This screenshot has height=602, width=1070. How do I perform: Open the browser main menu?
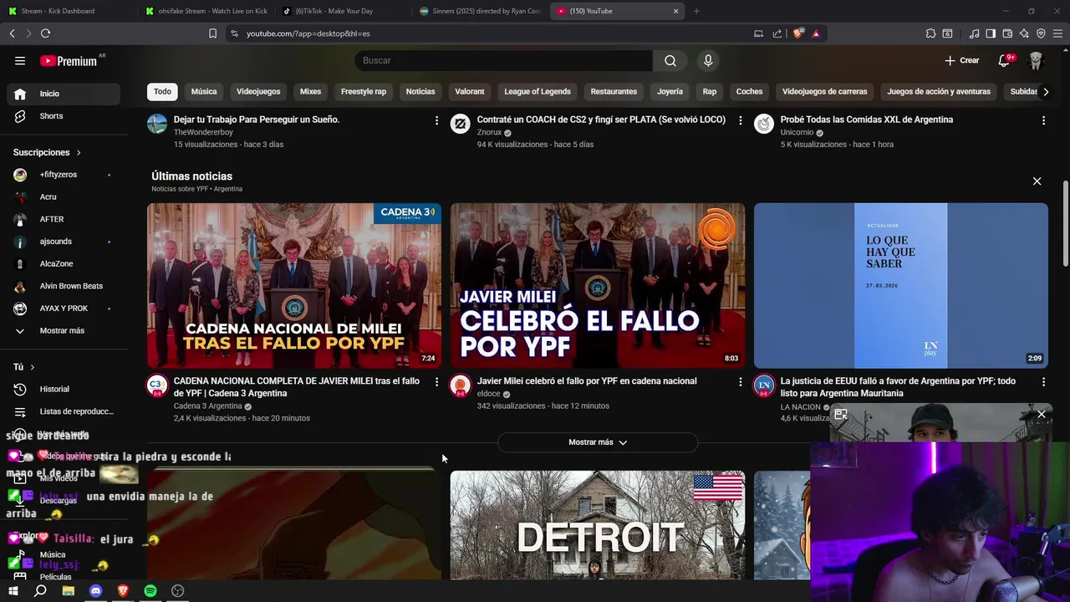pyautogui.click(x=1057, y=33)
